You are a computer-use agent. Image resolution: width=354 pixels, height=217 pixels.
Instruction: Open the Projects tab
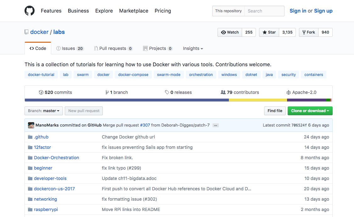point(158,48)
